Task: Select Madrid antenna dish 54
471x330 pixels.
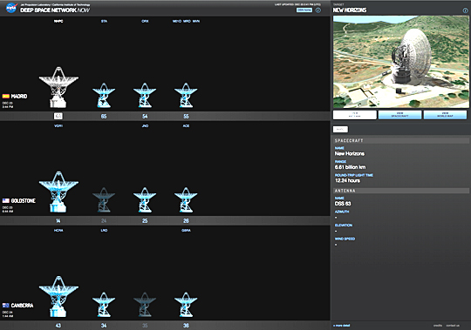Action: (x=145, y=95)
